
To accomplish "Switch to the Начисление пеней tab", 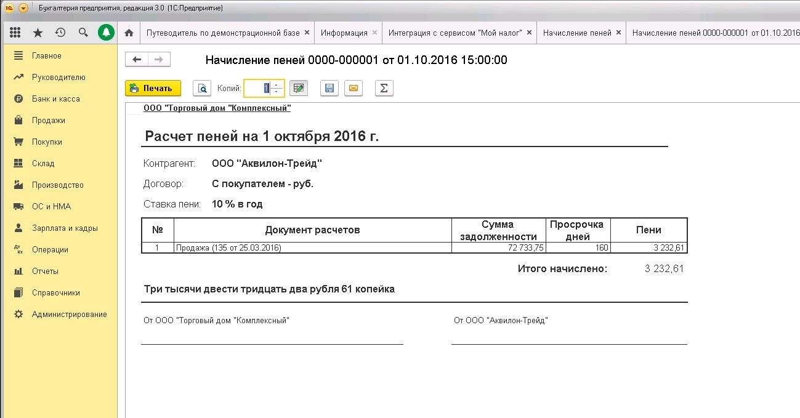I will [x=576, y=33].
